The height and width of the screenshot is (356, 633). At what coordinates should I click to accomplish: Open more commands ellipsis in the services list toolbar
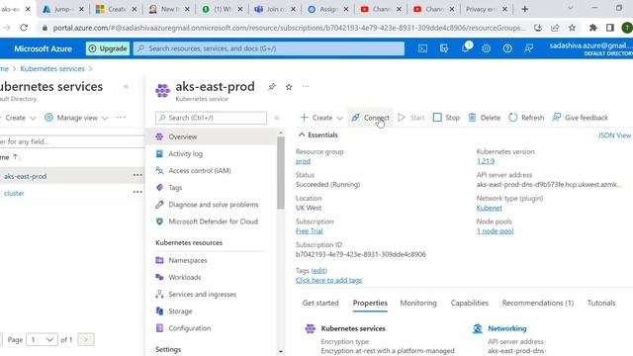(121, 117)
